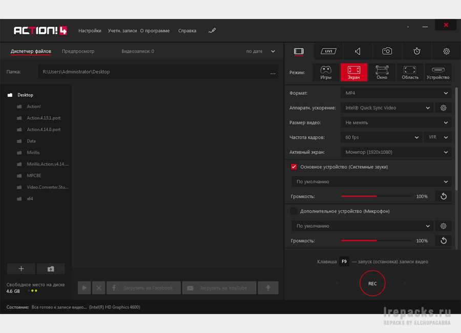Click the pen icon in the menu bar
461x333 pixels.
click(x=212, y=31)
